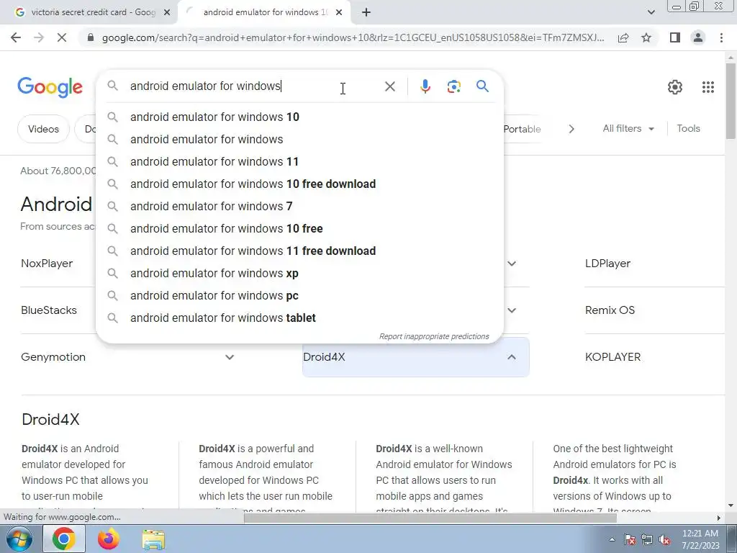Screen dimensions: 737x553
Task: Bookmark this page with star
Action: click(646, 37)
